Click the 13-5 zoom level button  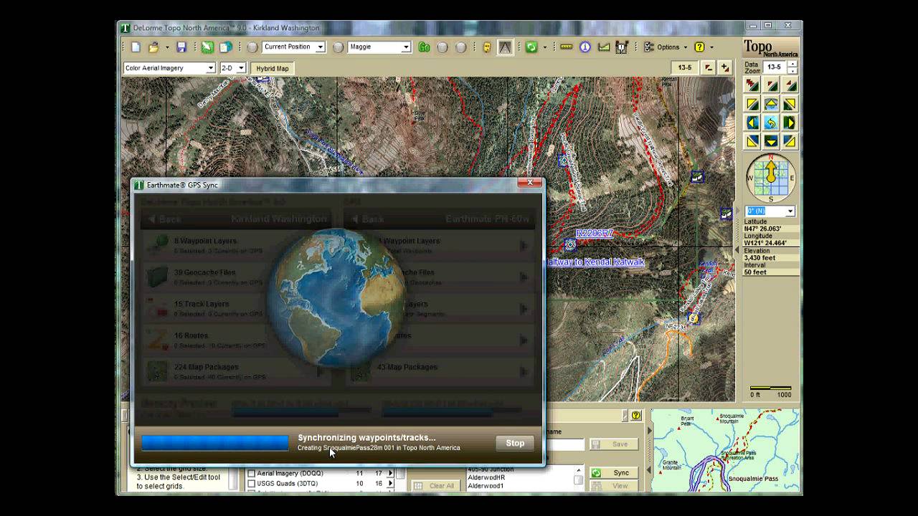(685, 67)
